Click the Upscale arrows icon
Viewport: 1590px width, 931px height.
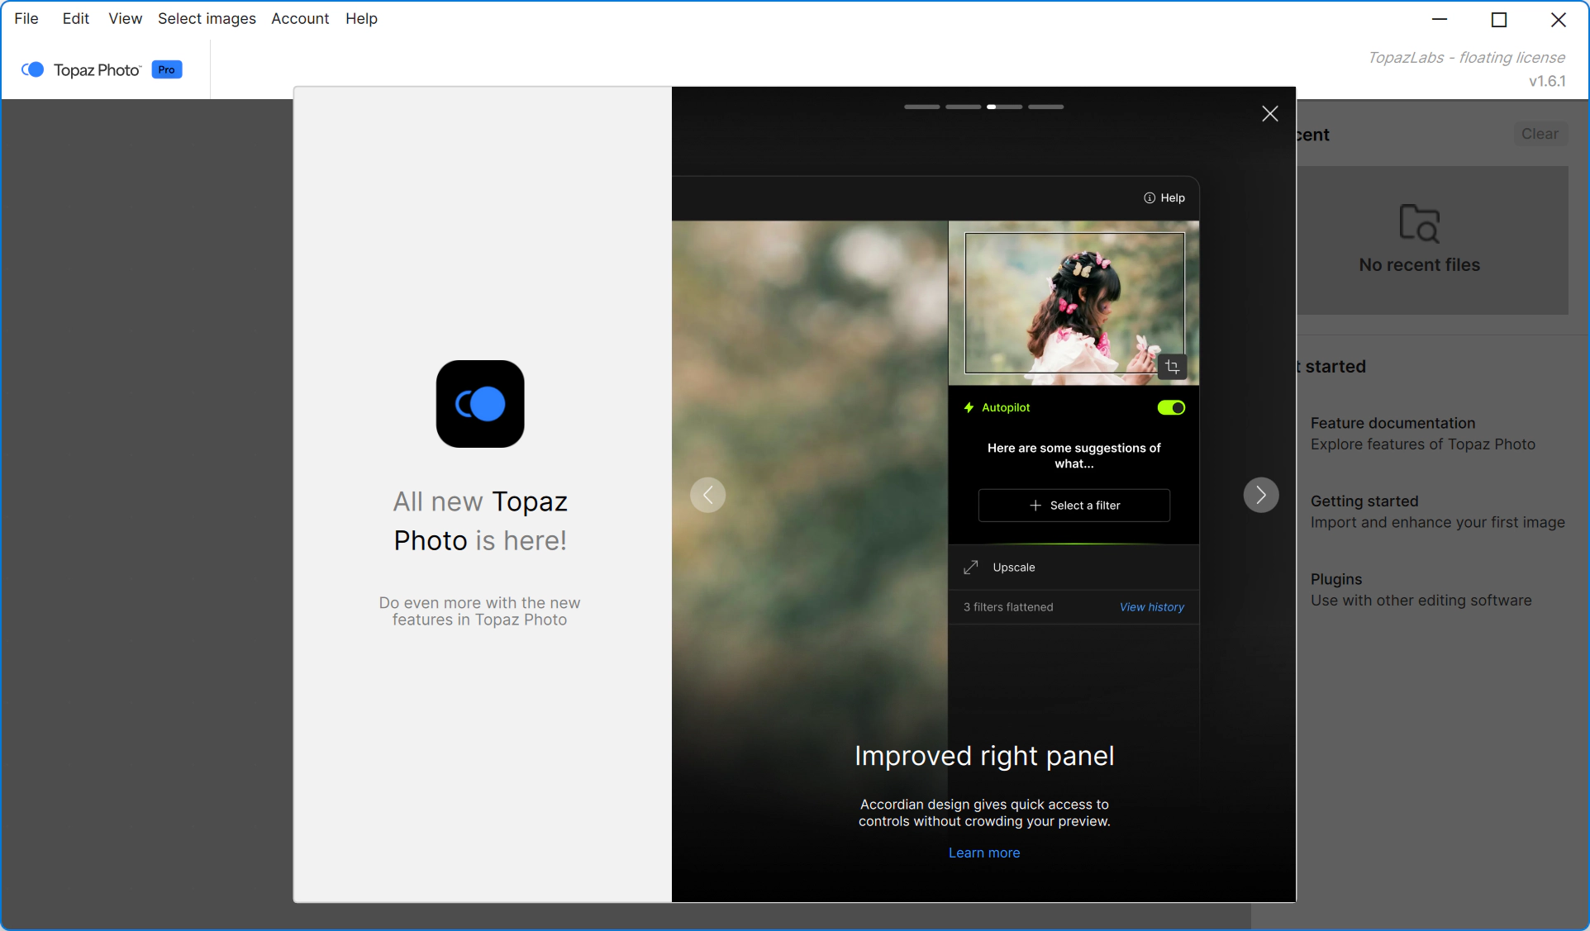971,568
